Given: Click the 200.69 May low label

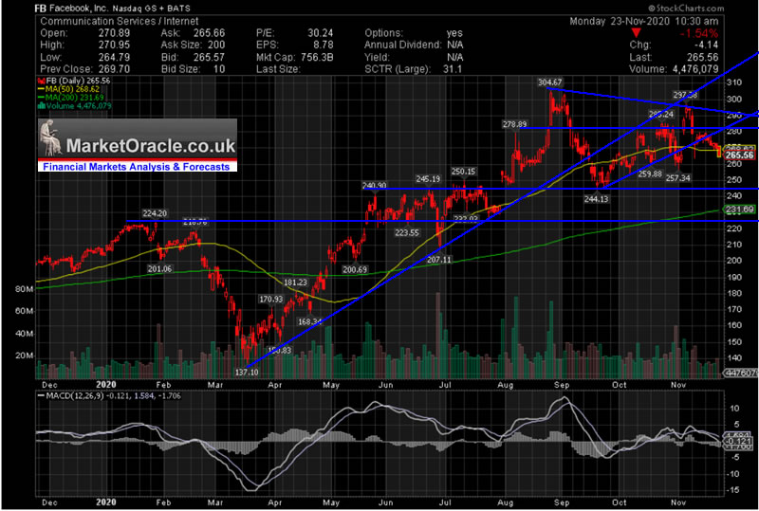Looking at the screenshot, I should [355, 269].
